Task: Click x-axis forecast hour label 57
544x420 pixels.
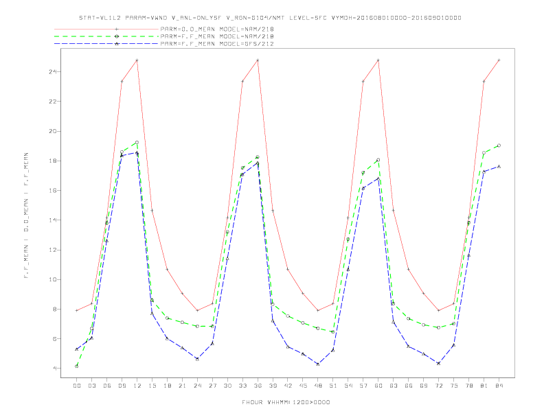Action: (363, 386)
